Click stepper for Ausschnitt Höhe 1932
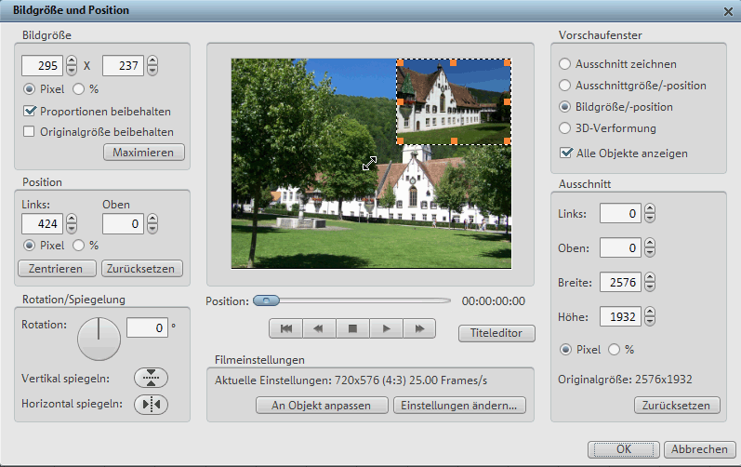The height and width of the screenshot is (467, 741). click(x=650, y=316)
